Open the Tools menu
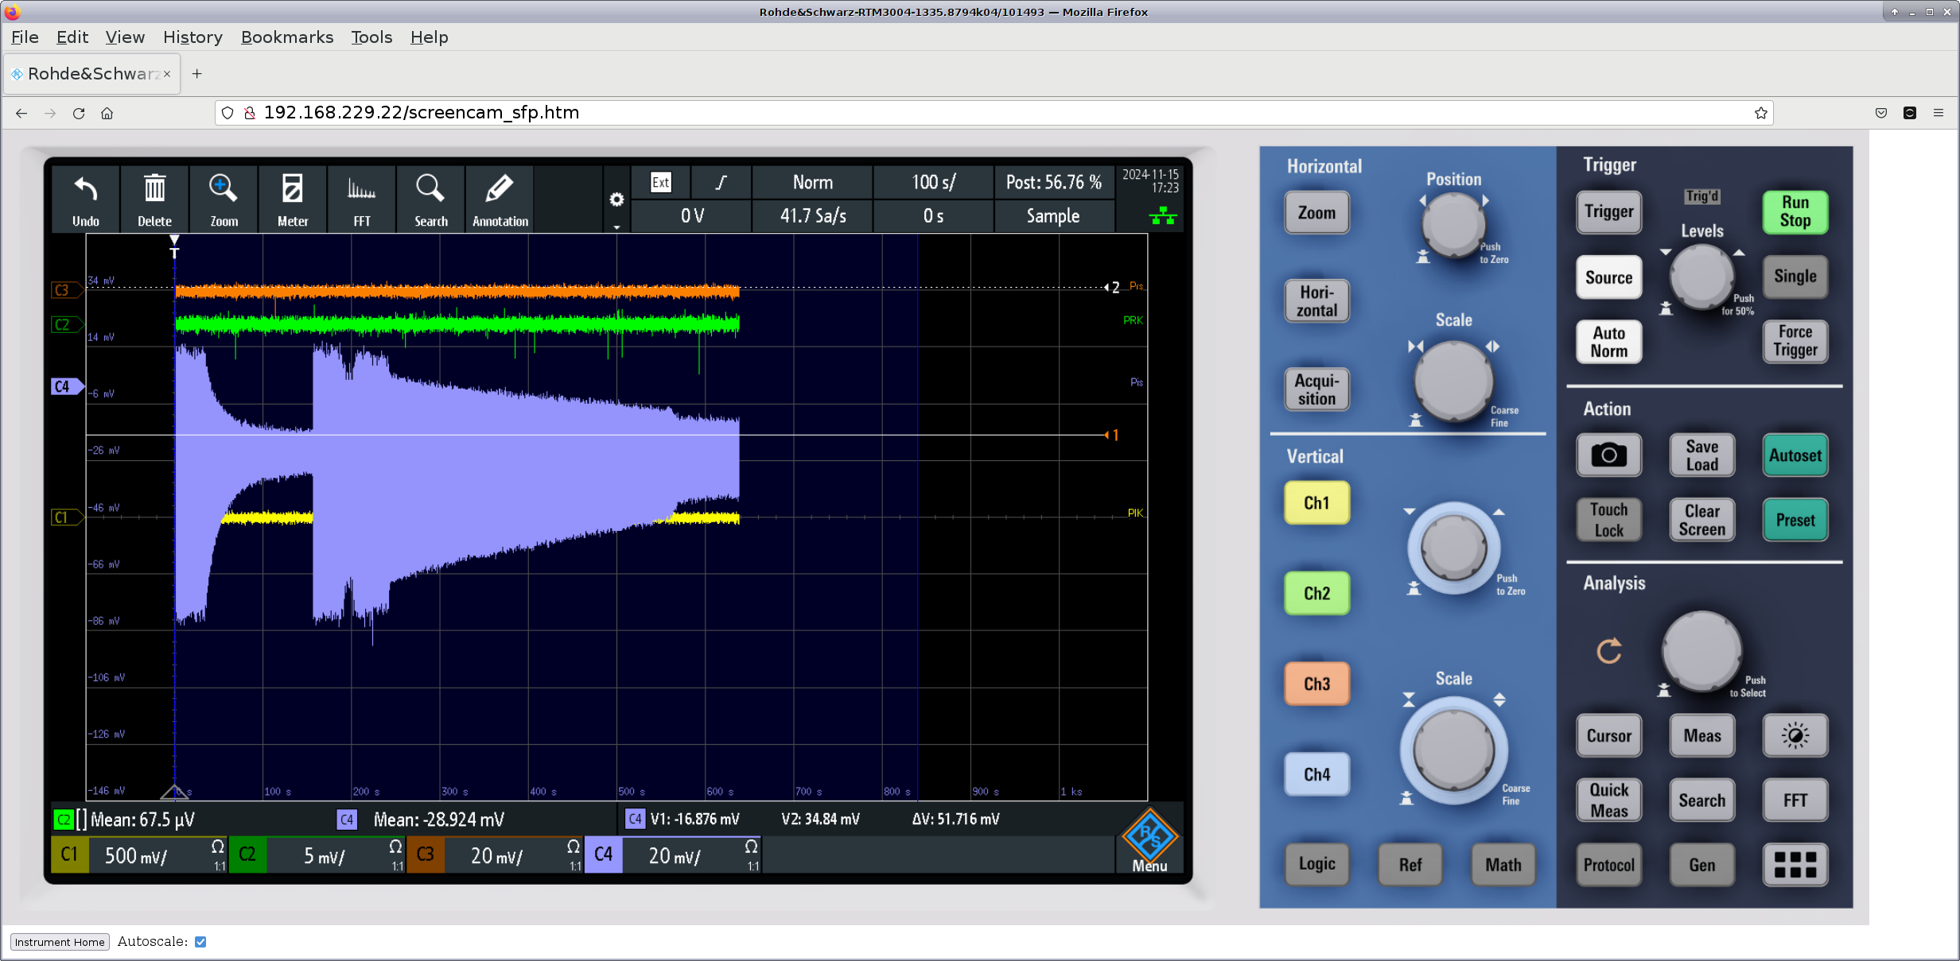The width and height of the screenshot is (1960, 961). click(x=371, y=37)
